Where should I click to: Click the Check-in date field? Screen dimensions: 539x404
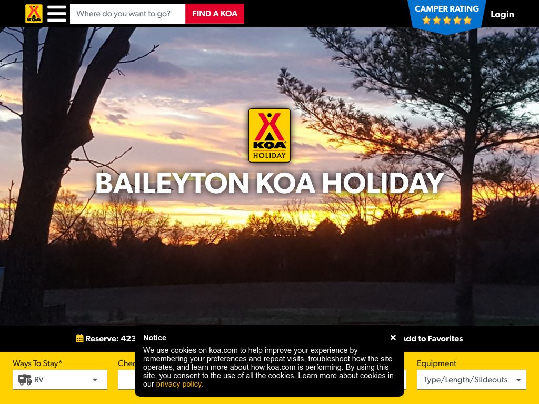(126, 380)
